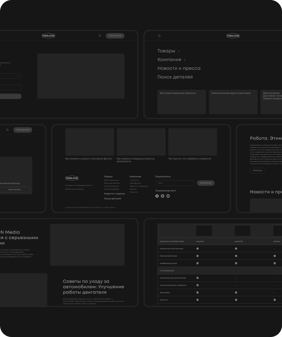The height and width of the screenshot is (337, 282).
Task: Open the Как заменить воздушный фильтр автомобиля article
Action: point(141,145)
